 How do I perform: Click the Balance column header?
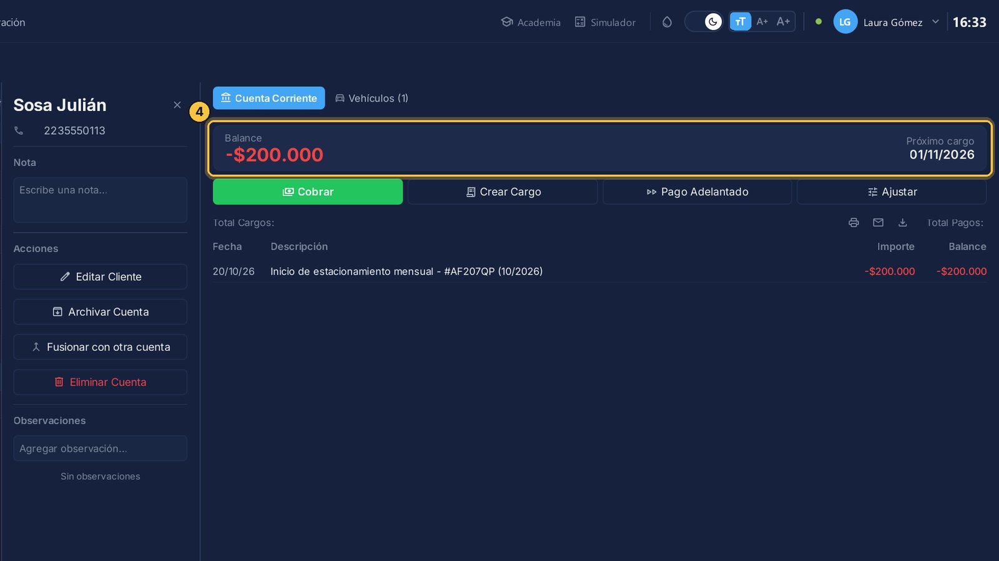click(x=967, y=246)
